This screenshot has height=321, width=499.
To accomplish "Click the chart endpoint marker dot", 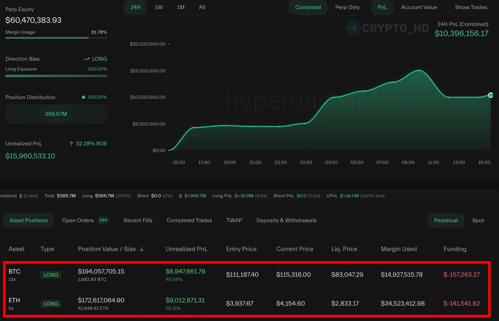I will coord(490,95).
